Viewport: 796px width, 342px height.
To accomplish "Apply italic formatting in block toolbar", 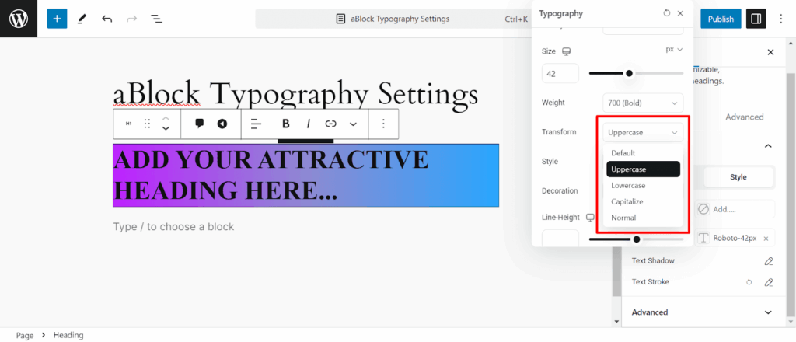I will coord(308,124).
